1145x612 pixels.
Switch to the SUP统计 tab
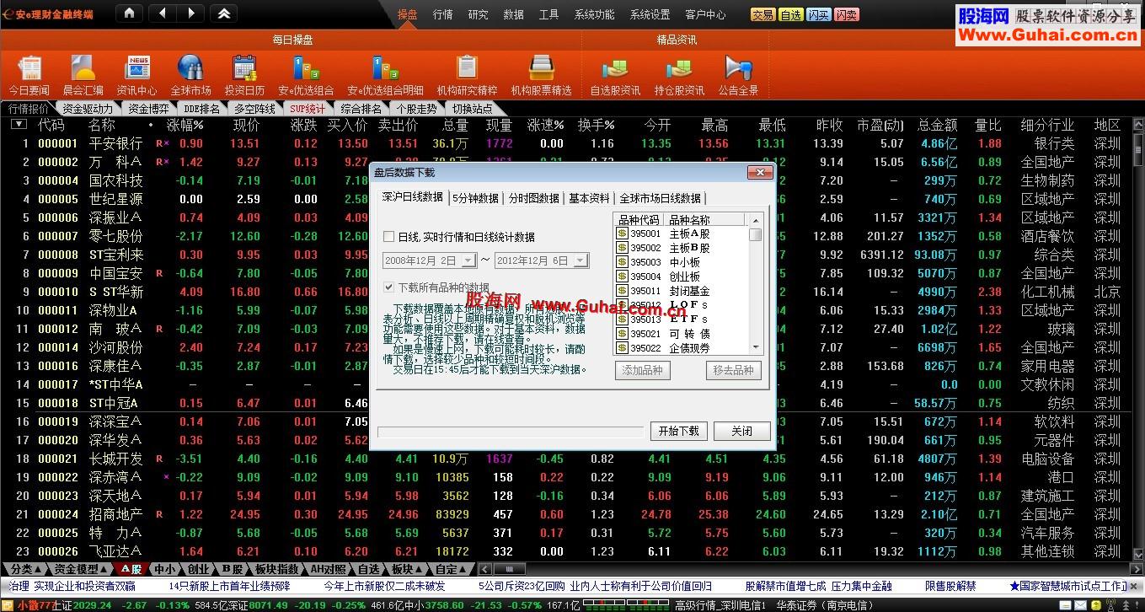(x=307, y=109)
